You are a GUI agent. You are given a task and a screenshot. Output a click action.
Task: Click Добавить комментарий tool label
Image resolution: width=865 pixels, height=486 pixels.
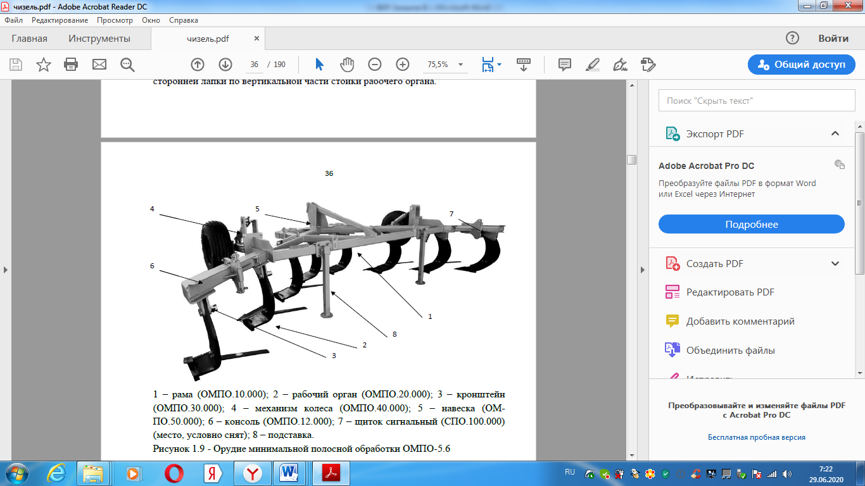coord(740,321)
